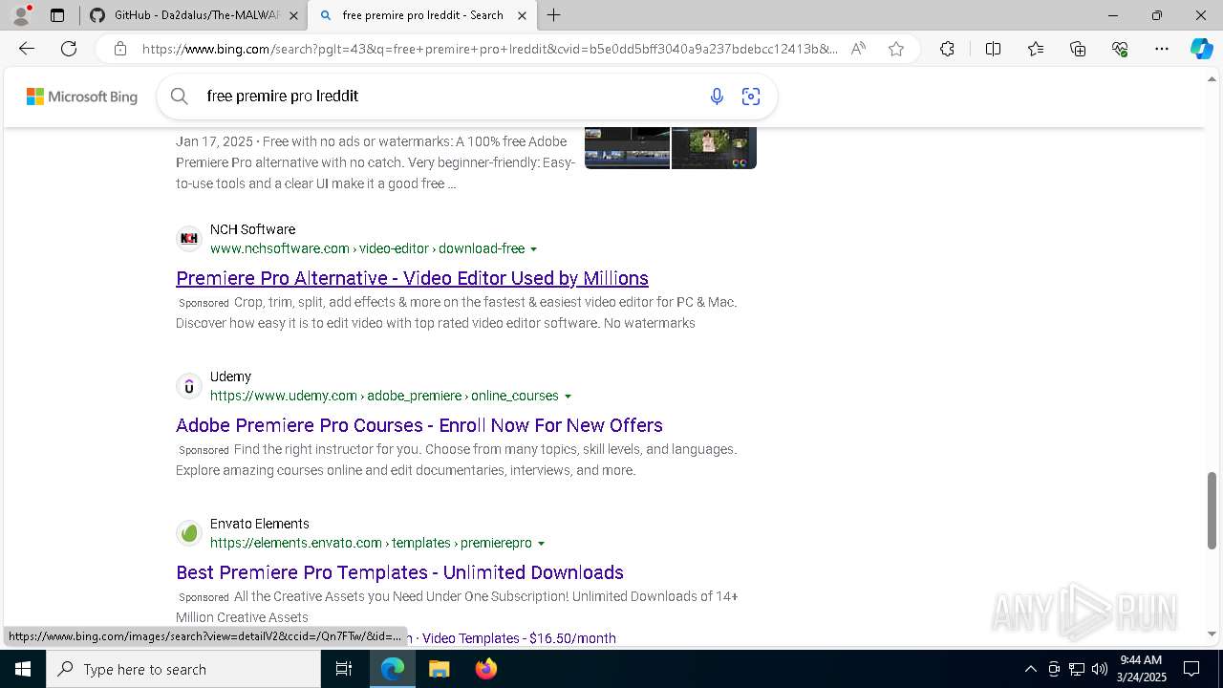Viewport: 1223px width, 688px height.
Task: Open File Explorer taskbar icon
Action: click(439, 669)
